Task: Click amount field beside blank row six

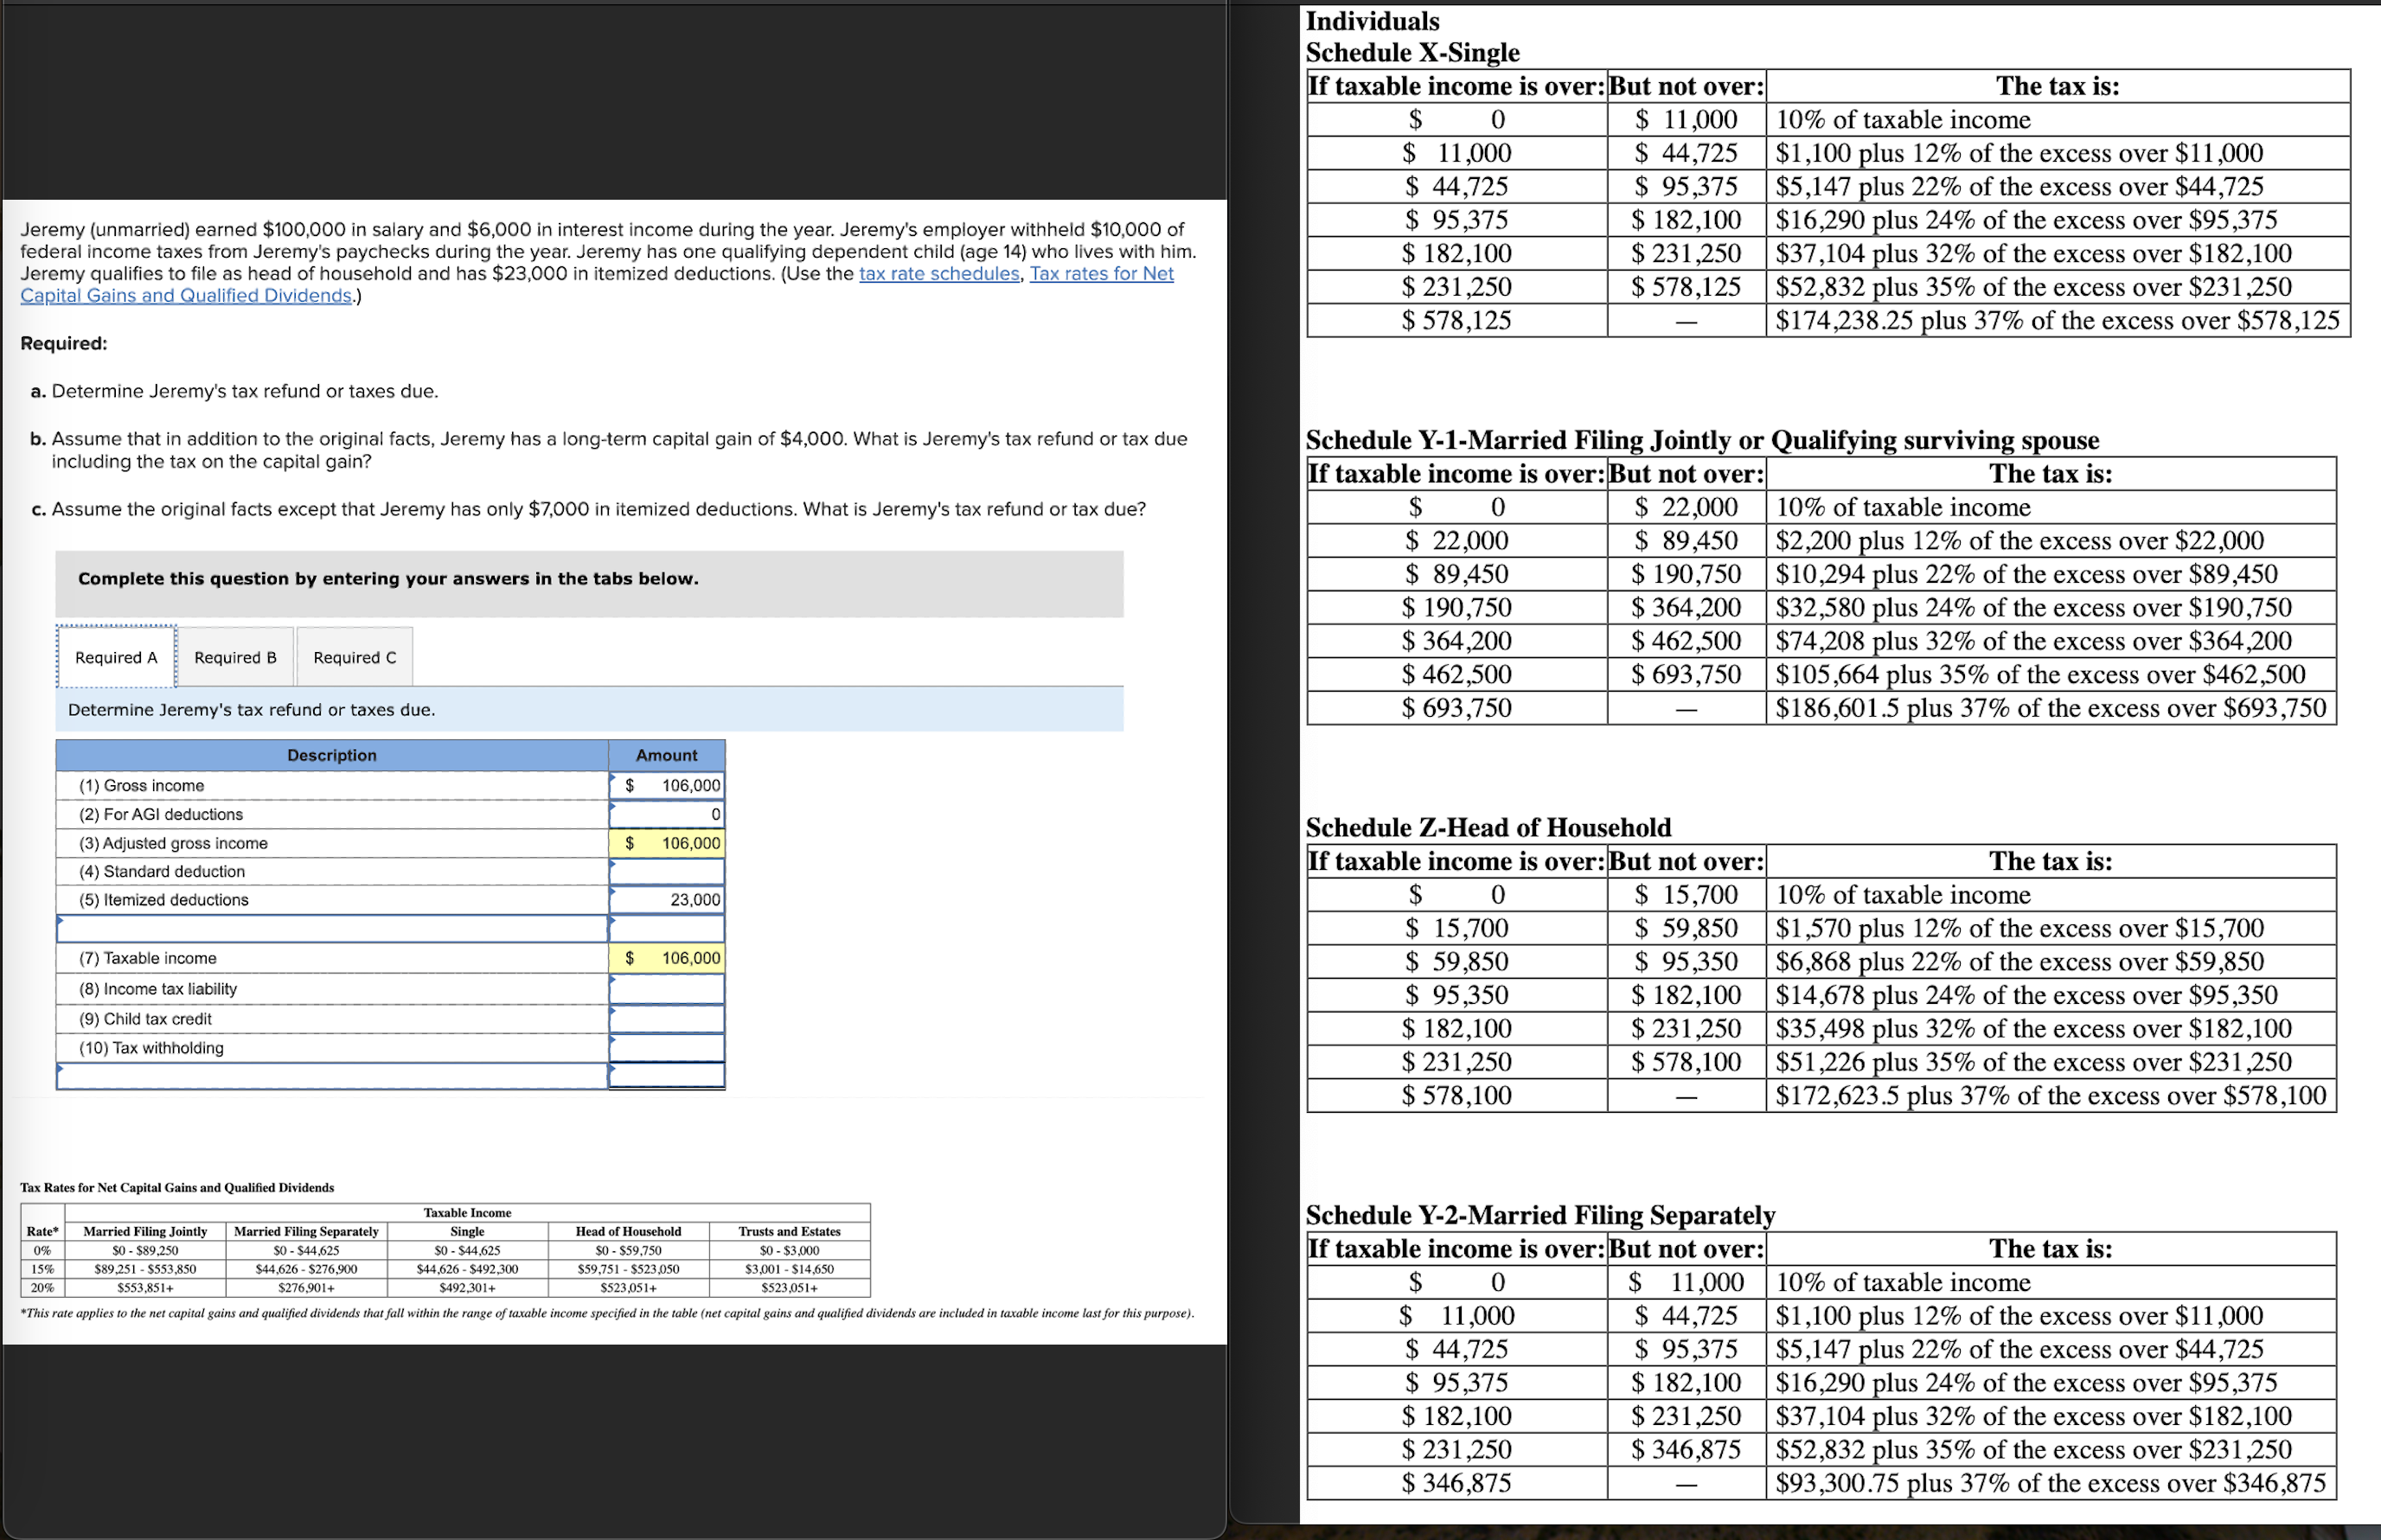Action: [667, 928]
